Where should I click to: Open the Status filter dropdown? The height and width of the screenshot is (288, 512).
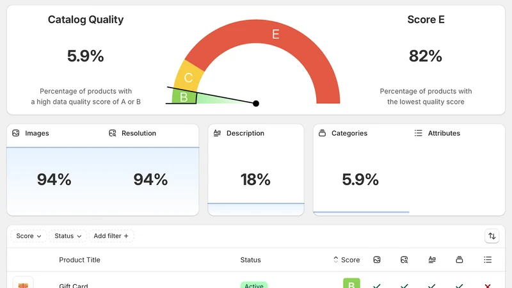(x=68, y=236)
